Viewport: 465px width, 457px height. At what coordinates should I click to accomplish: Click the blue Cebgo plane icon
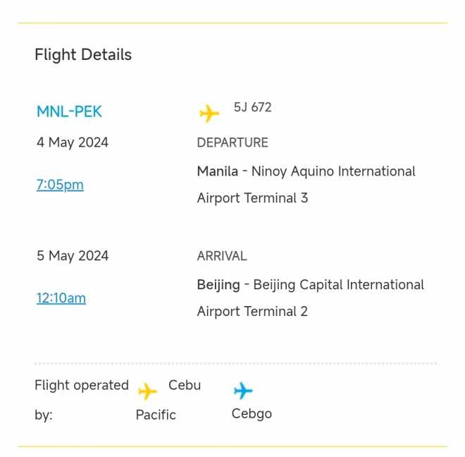tap(243, 391)
